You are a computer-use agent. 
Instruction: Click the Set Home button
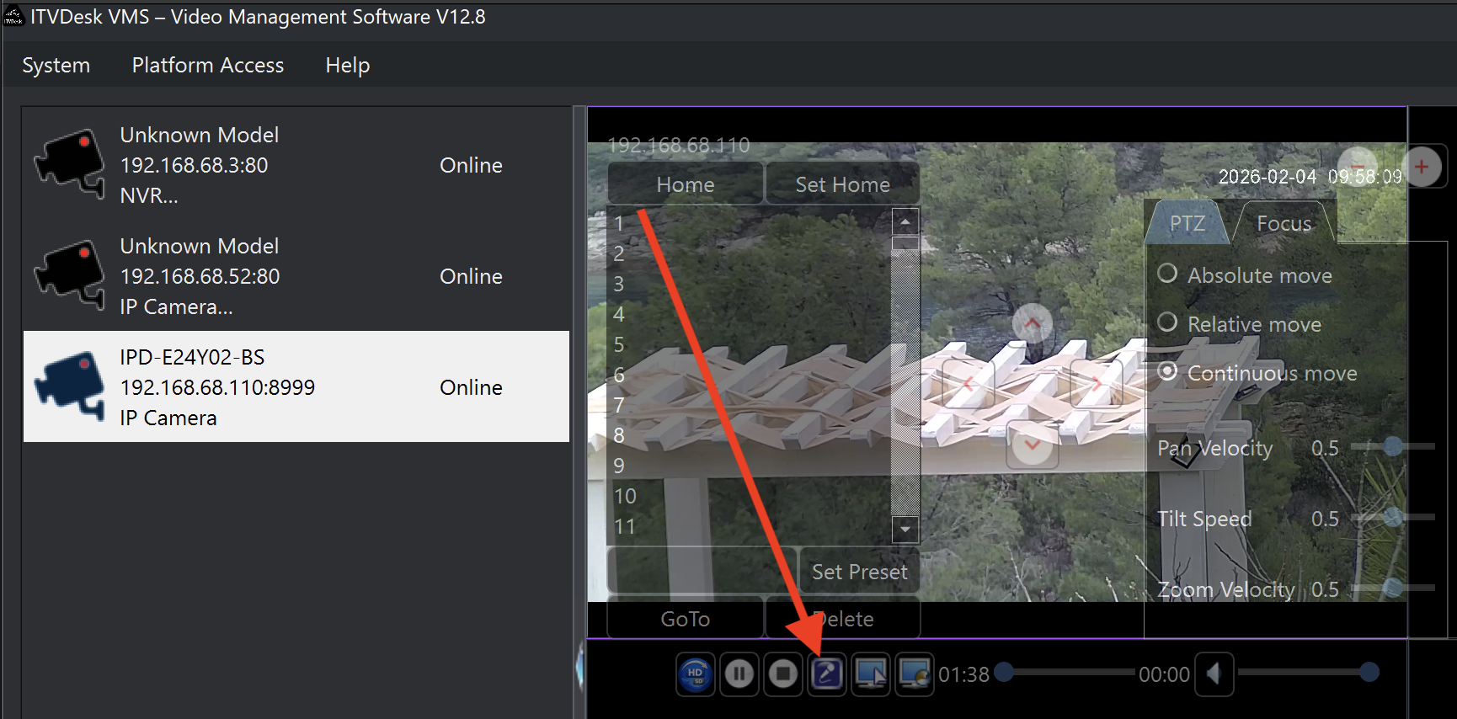[842, 184]
